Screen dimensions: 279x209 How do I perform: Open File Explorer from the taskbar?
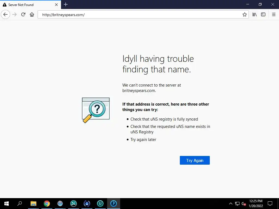[x=33, y=204]
